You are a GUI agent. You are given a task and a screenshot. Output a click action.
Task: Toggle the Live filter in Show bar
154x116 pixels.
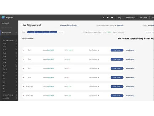(38, 32)
